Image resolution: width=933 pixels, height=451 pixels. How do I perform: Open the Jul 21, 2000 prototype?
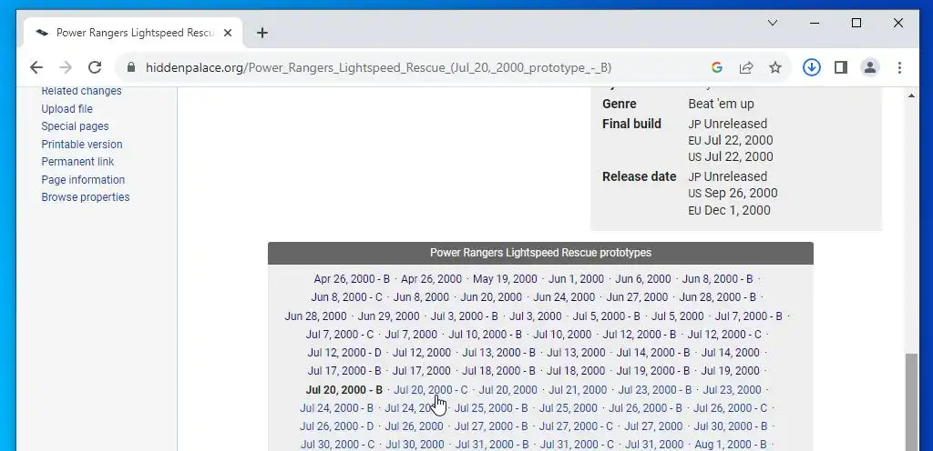[577, 390]
